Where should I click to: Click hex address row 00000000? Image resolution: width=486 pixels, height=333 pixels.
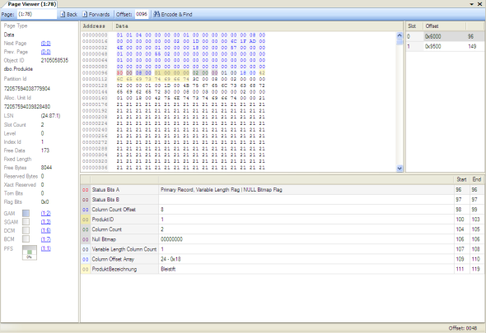point(95,35)
